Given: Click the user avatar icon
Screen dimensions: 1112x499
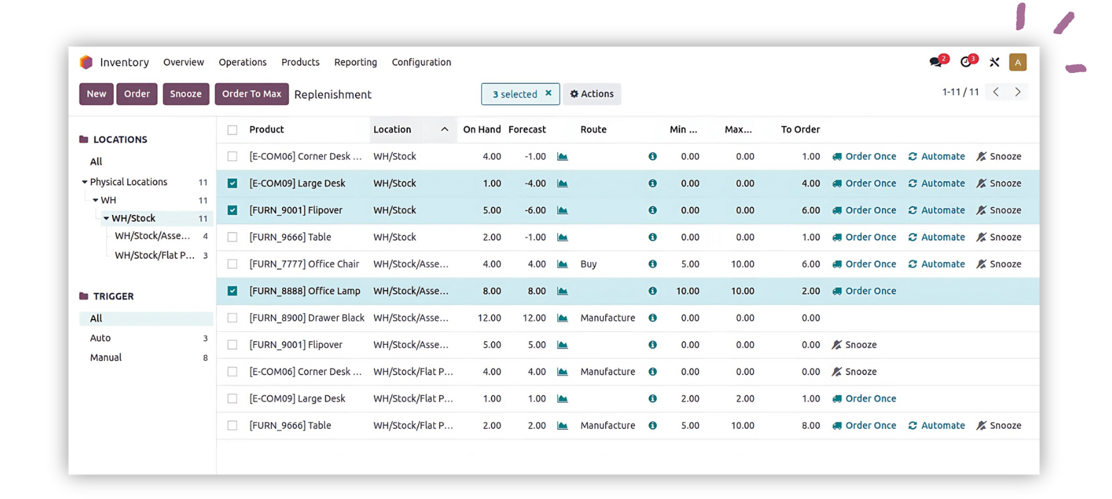Looking at the screenshot, I should (x=1018, y=62).
